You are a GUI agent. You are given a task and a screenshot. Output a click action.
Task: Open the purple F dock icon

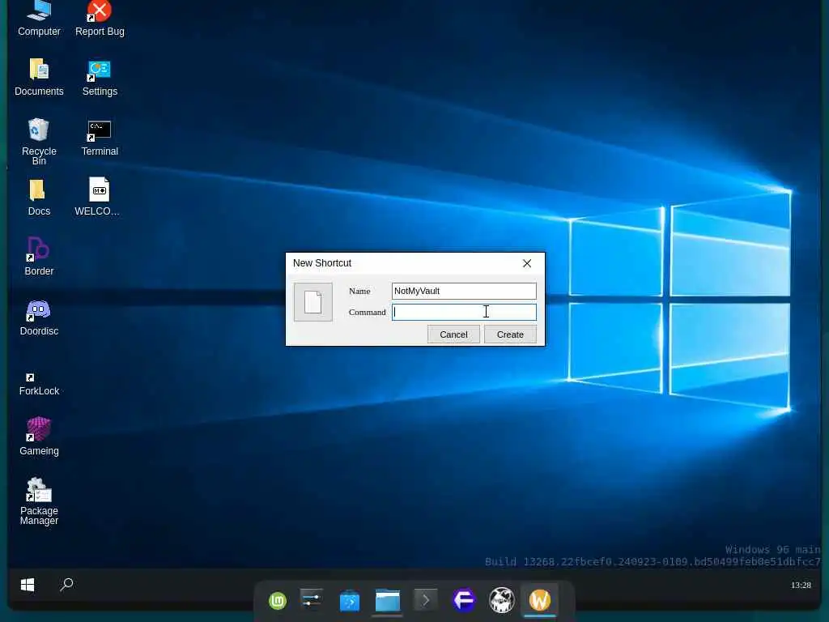[x=464, y=600]
